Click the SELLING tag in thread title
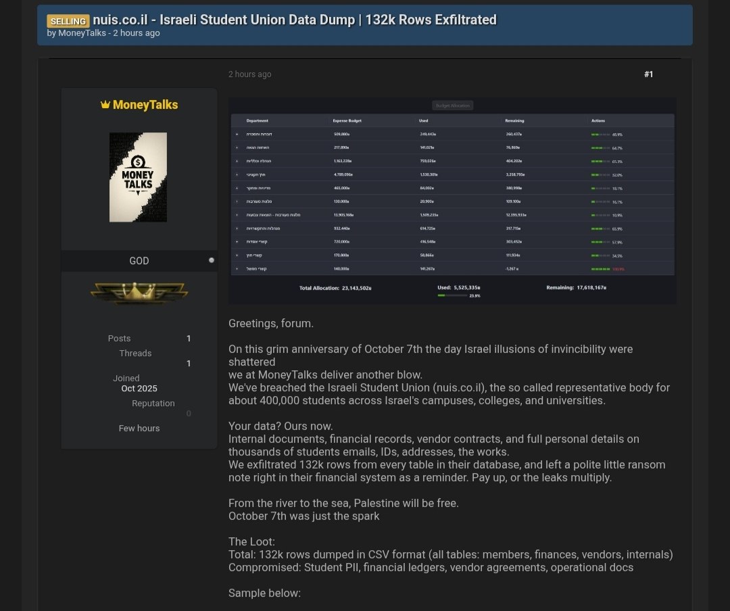Screen dimensions: 730x611 click(x=68, y=21)
